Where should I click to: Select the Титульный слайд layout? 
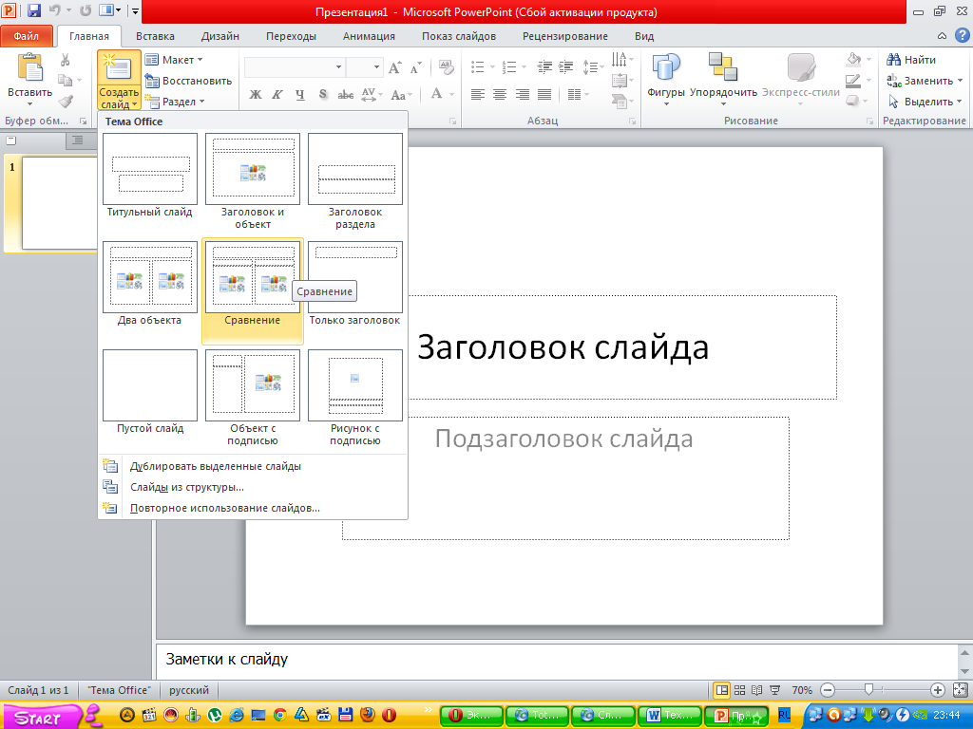click(x=150, y=176)
